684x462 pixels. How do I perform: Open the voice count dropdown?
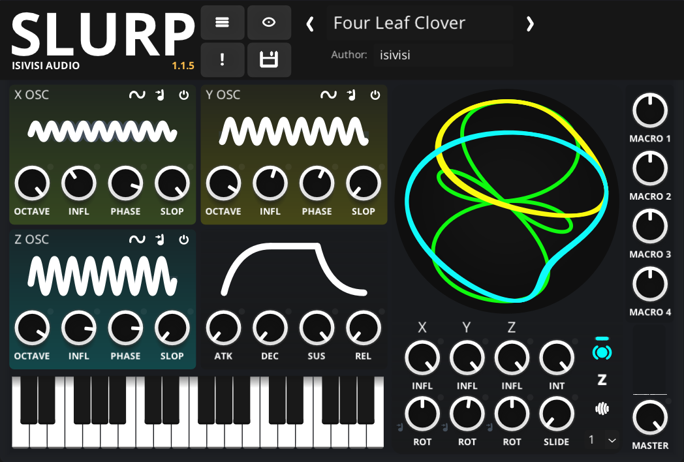602,440
